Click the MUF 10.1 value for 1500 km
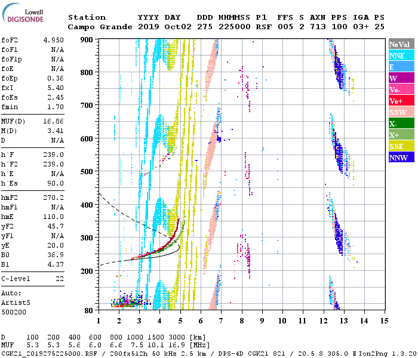 click(x=156, y=345)
